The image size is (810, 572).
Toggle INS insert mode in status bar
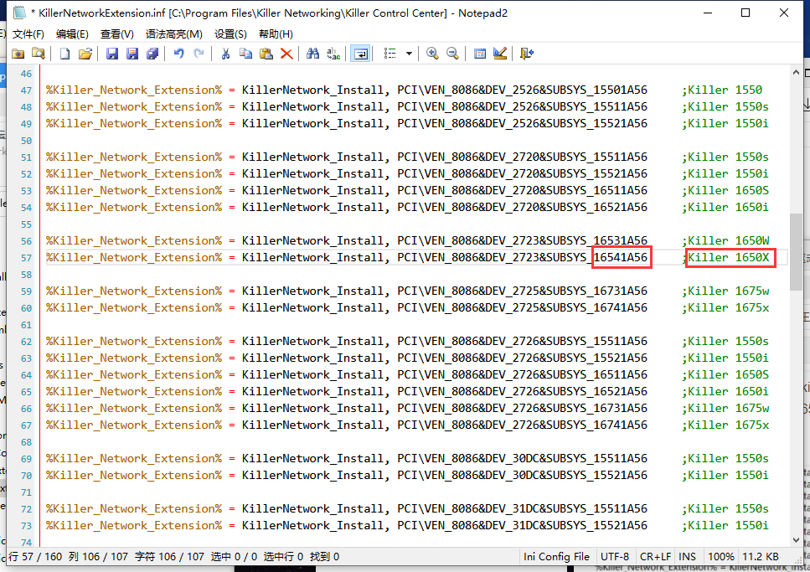click(x=687, y=556)
